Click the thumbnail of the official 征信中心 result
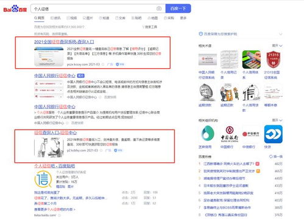This screenshot has width=304, height=219. point(49,89)
